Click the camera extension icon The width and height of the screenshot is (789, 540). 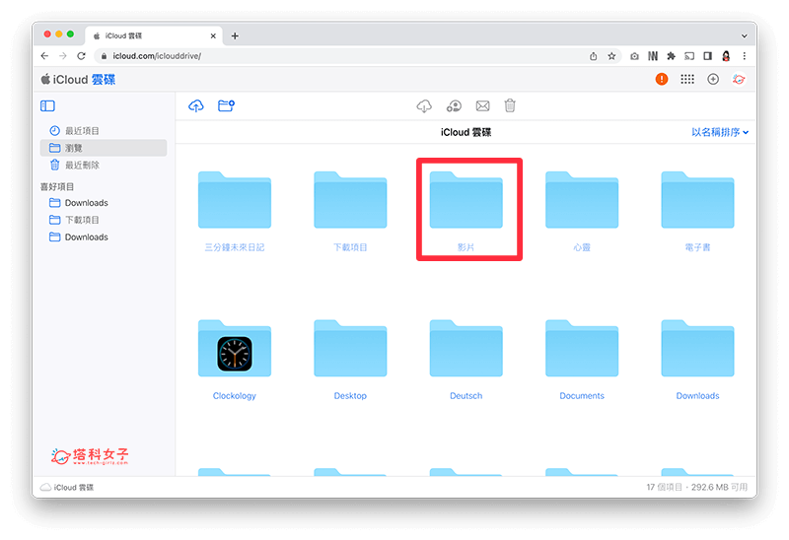click(634, 56)
